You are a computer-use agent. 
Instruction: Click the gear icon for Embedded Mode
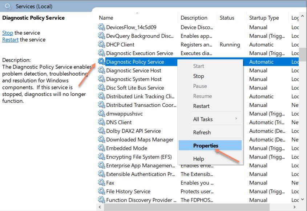coord(101,148)
